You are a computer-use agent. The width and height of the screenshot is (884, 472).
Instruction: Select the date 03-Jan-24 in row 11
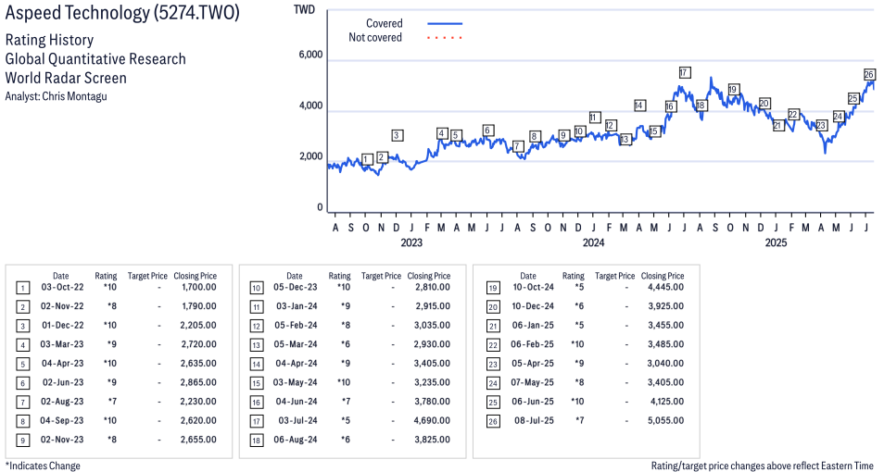click(297, 305)
